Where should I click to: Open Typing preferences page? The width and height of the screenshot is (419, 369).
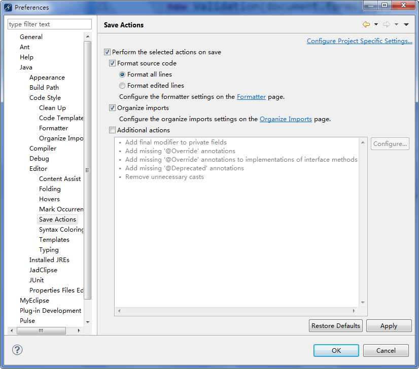(x=49, y=250)
